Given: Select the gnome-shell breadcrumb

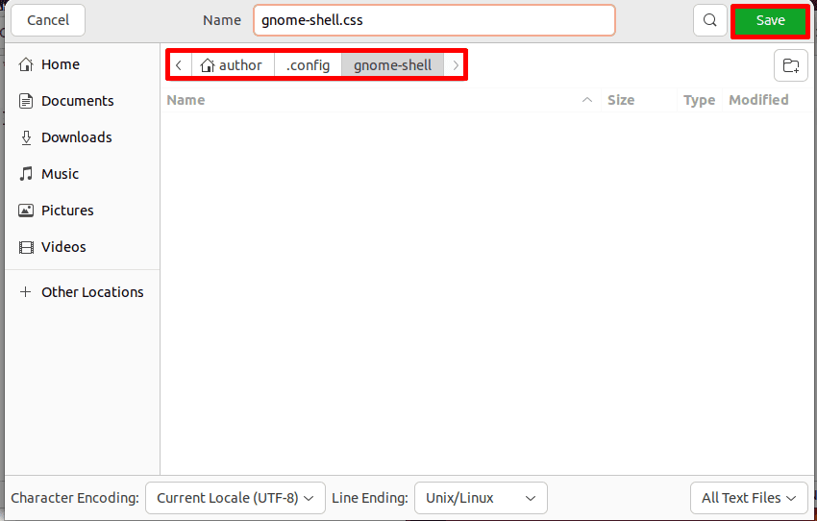Looking at the screenshot, I should click(x=393, y=65).
